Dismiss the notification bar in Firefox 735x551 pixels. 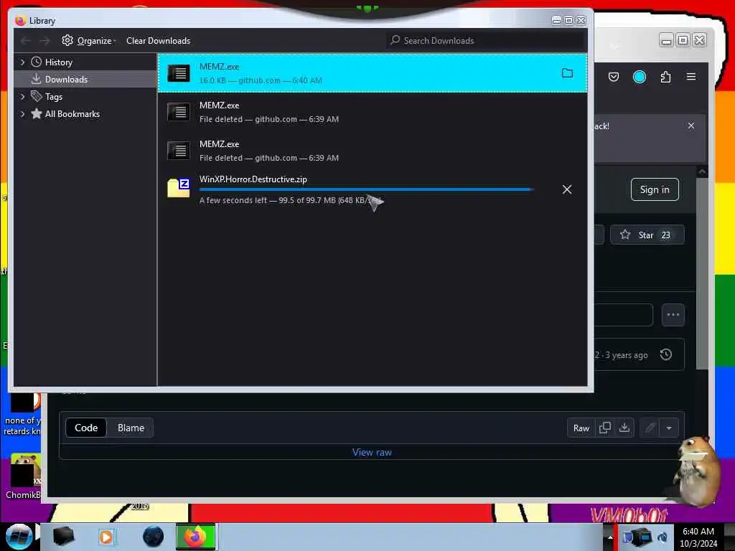(x=691, y=126)
